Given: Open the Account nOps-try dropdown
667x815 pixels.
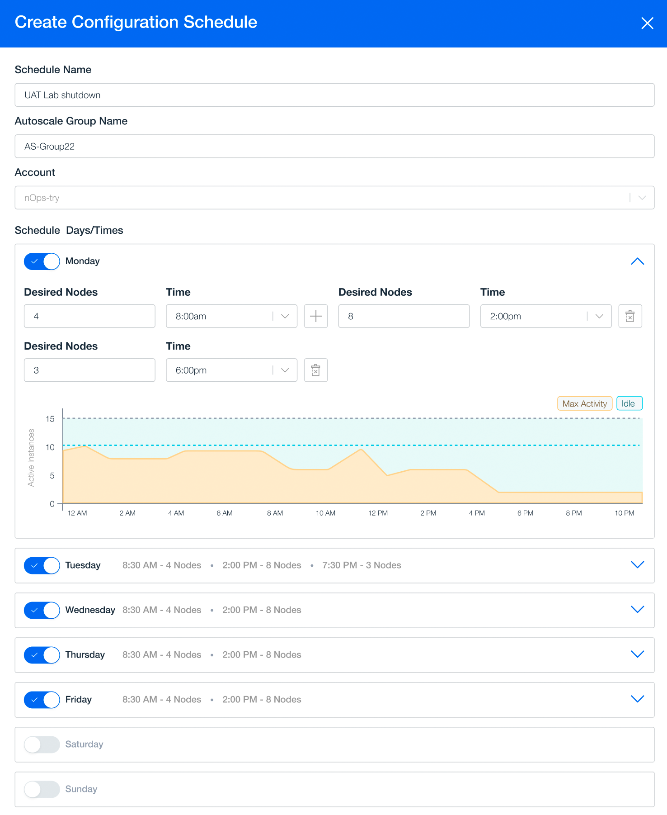Looking at the screenshot, I should tap(334, 198).
